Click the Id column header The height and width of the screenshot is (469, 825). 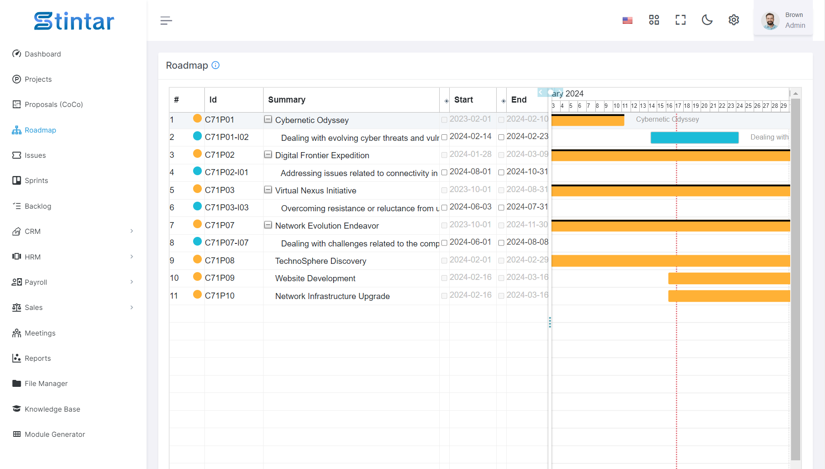pos(234,100)
